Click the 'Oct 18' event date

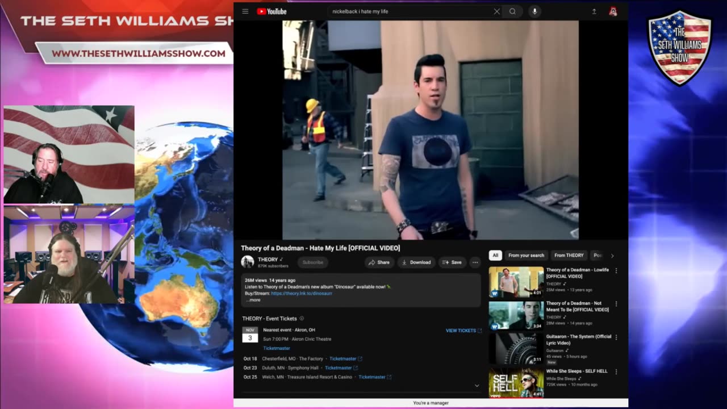coord(250,359)
